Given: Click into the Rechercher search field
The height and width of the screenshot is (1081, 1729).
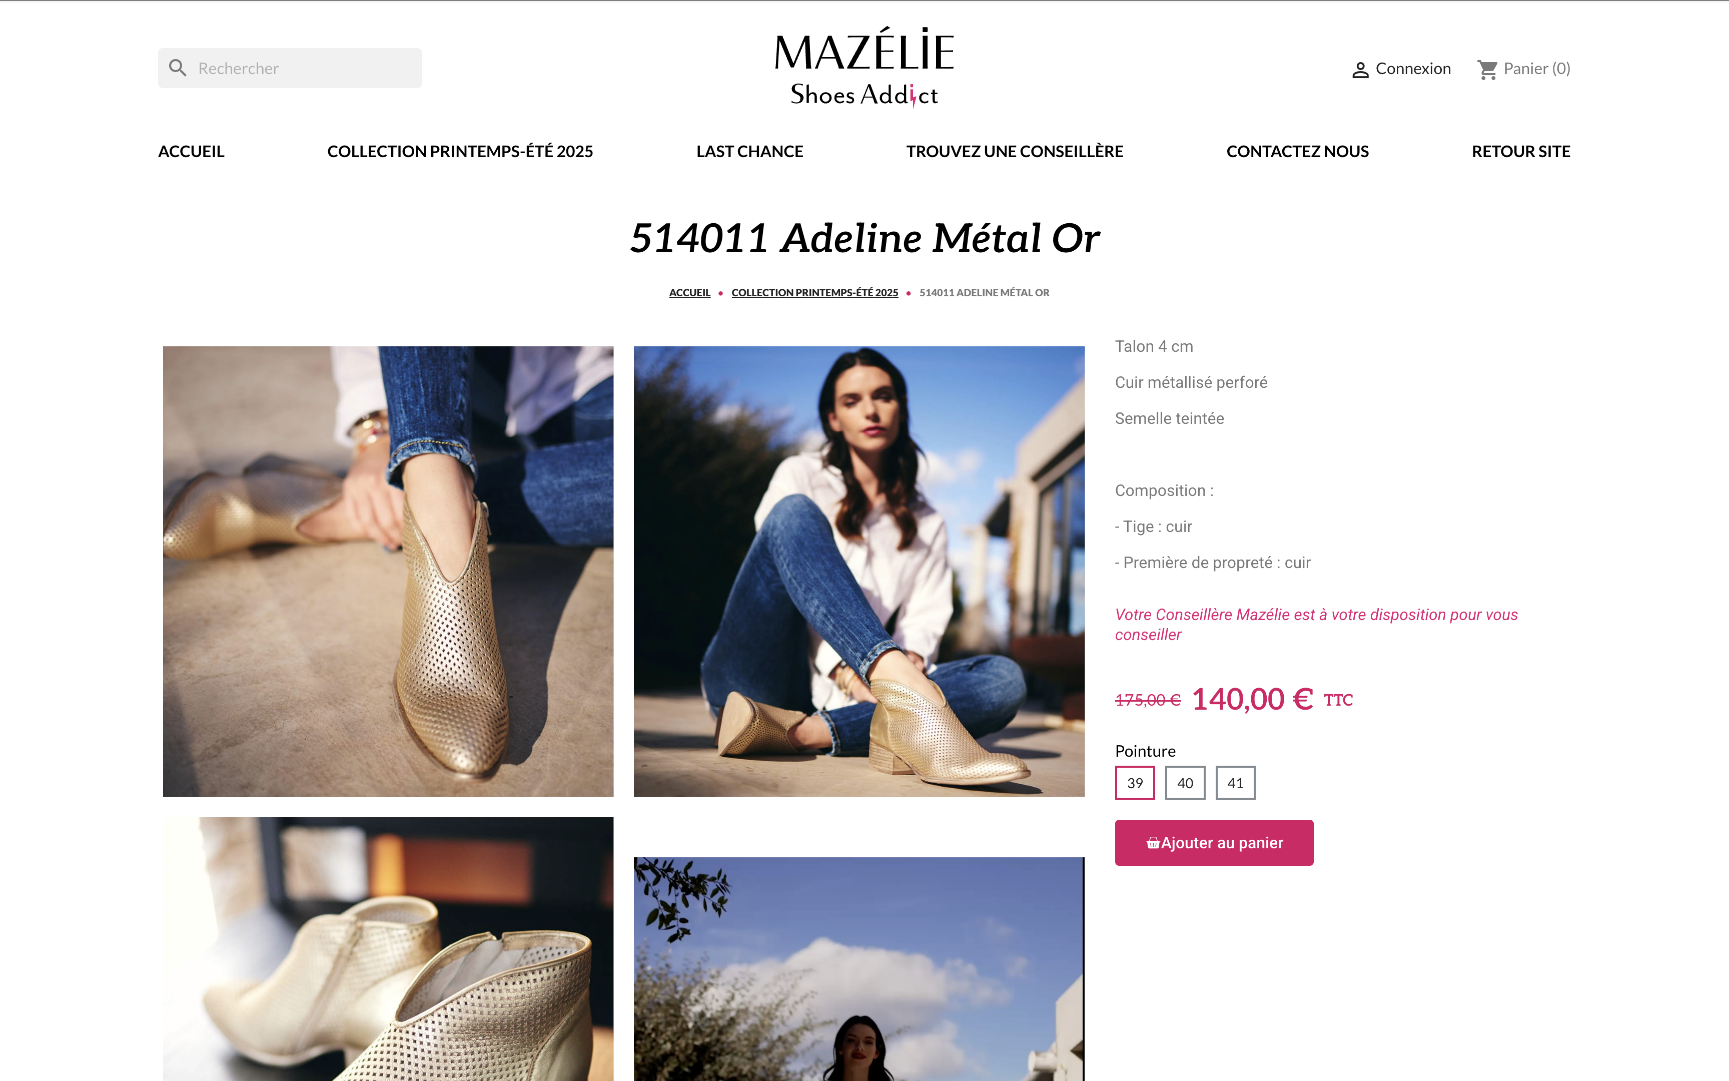Looking at the screenshot, I should coord(289,68).
